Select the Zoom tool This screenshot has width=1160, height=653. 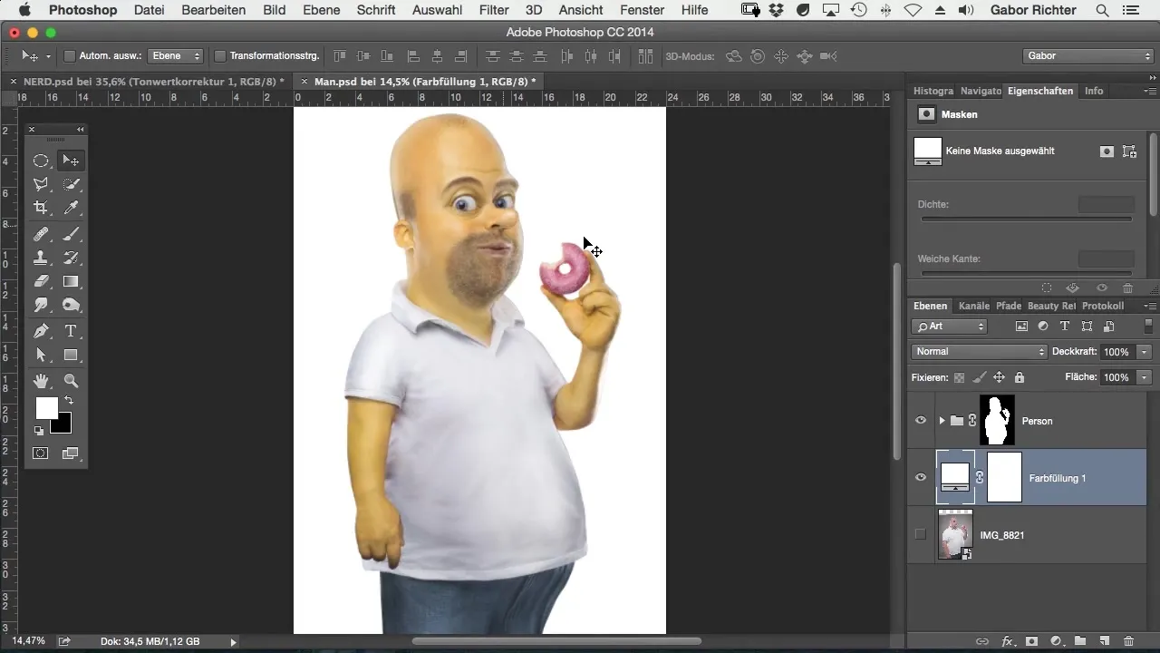pos(71,381)
